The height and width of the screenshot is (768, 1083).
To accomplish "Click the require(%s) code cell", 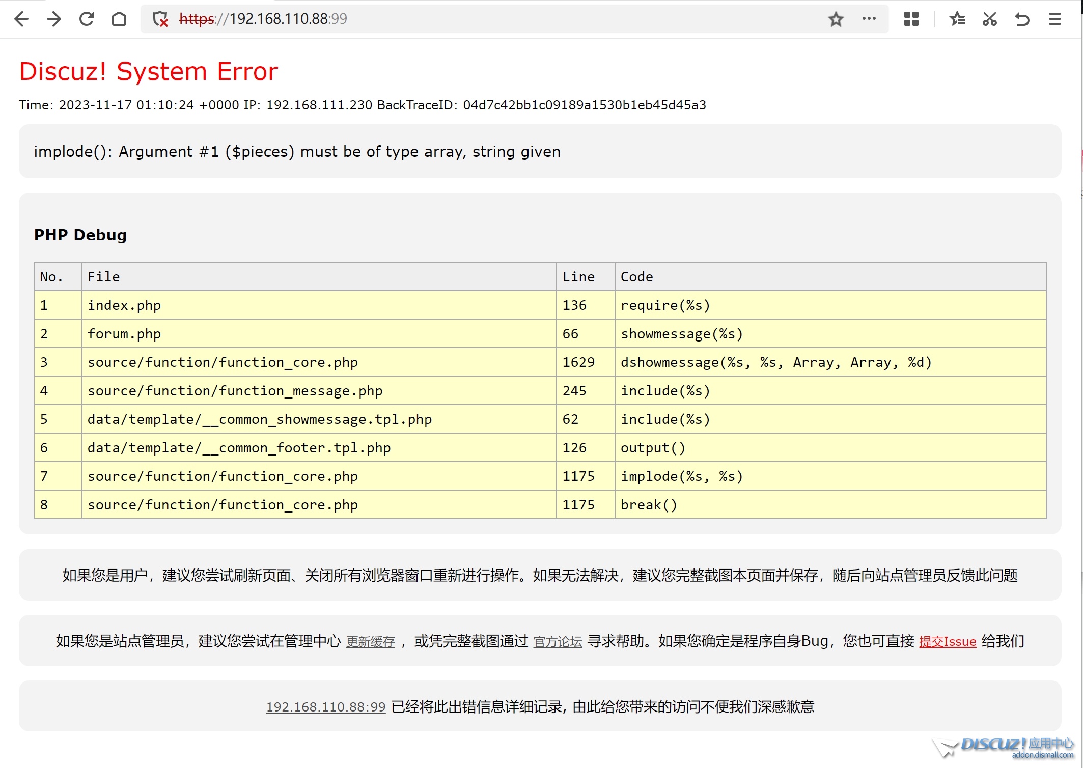I will pos(830,305).
